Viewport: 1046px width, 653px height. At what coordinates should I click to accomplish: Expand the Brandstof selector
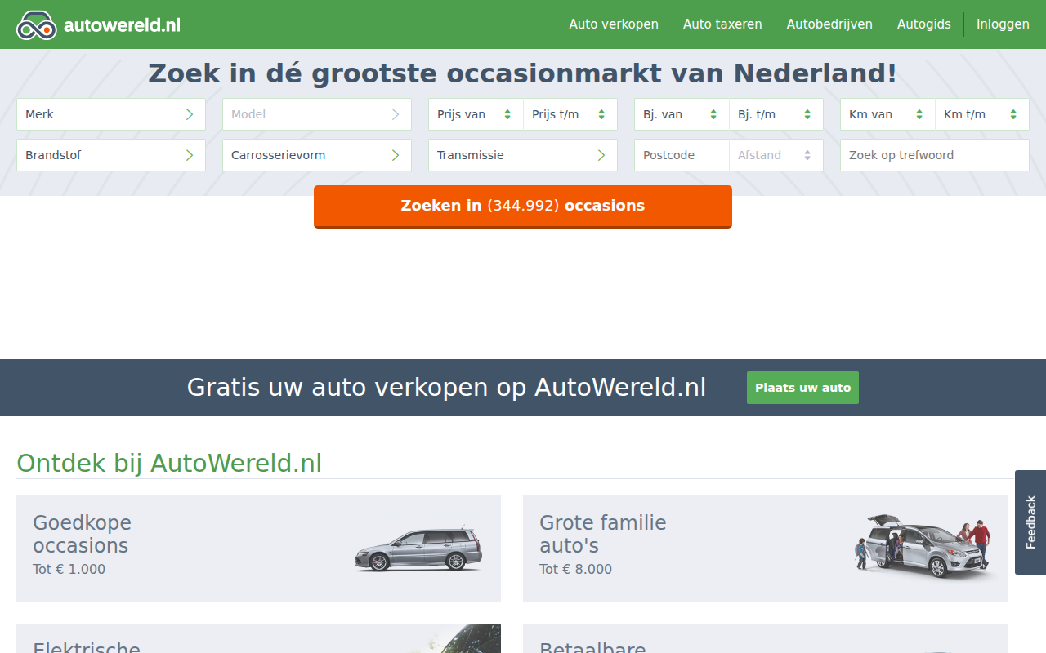111,155
